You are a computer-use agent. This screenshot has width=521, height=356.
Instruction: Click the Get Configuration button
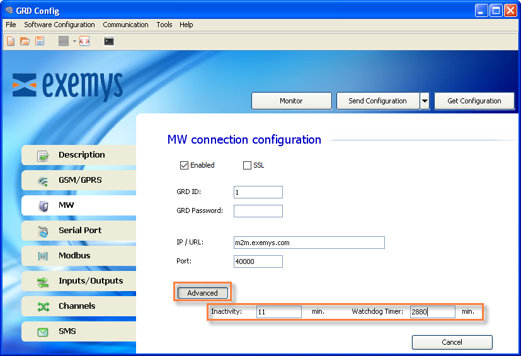[474, 101]
